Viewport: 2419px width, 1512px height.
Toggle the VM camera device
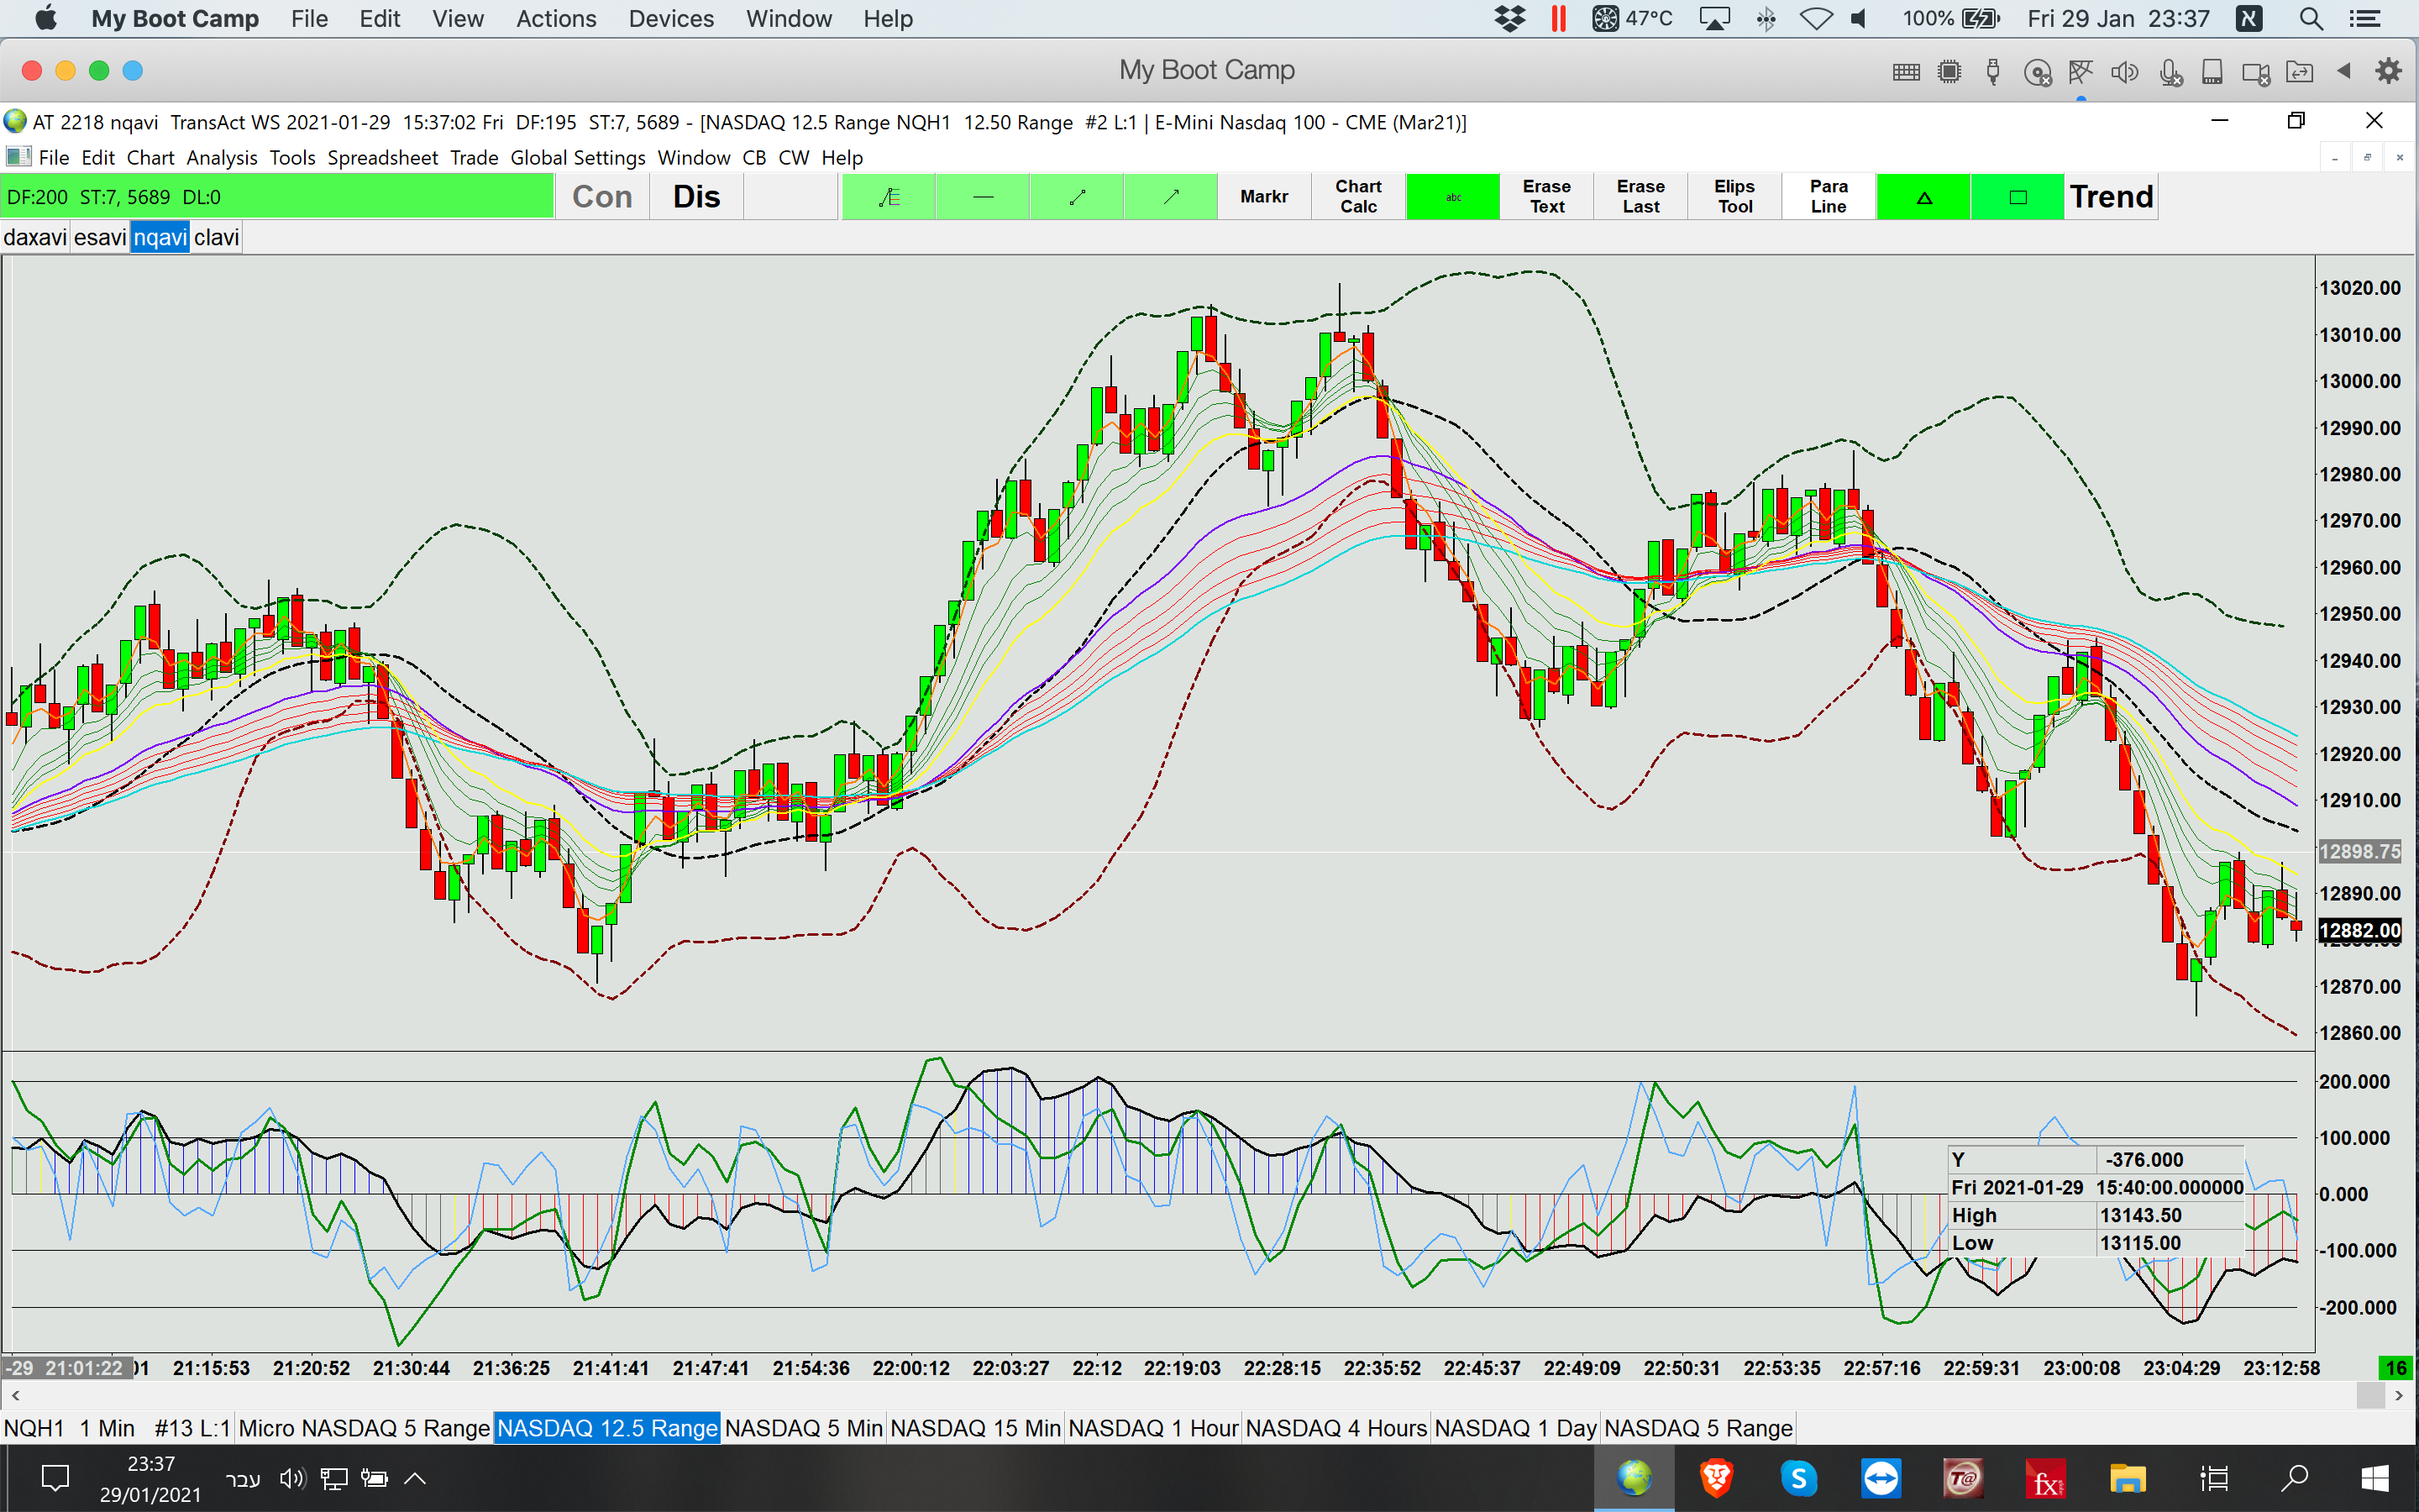click(2255, 71)
